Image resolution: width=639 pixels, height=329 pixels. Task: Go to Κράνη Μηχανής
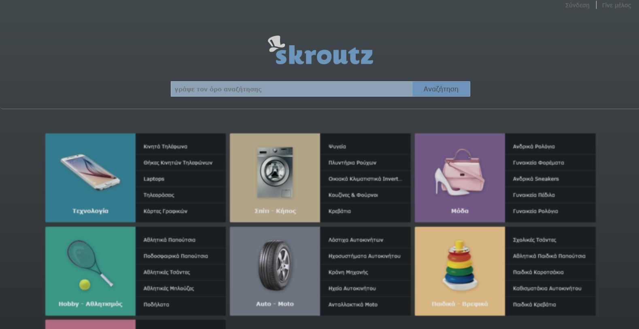[348, 272]
